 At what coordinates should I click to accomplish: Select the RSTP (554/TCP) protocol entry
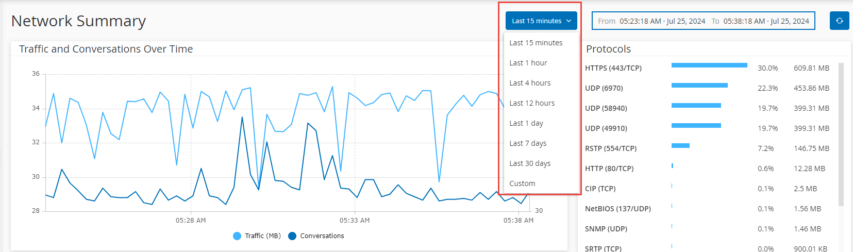coord(610,148)
